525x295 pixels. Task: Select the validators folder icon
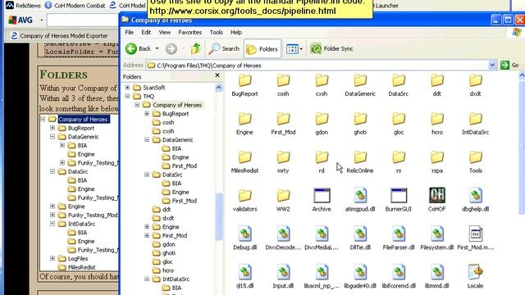coord(244,196)
